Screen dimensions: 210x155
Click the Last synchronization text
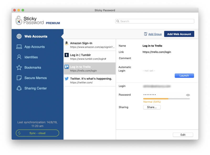tap(37, 124)
